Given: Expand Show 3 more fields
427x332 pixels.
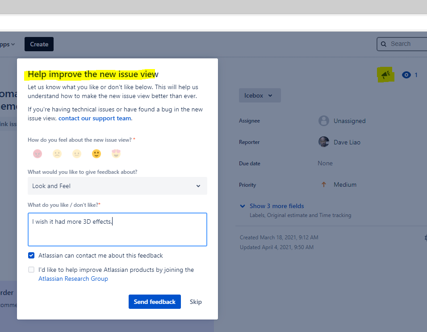Looking at the screenshot, I should pyautogui.click(x=276, y=206).
